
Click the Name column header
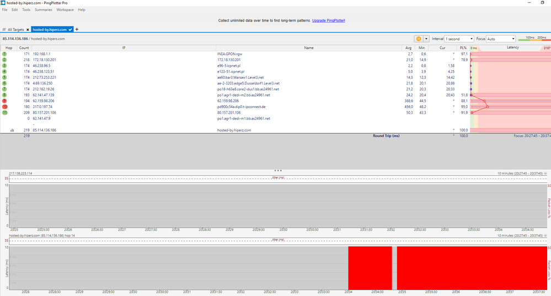pyautogui.click(x=309, y=48)
